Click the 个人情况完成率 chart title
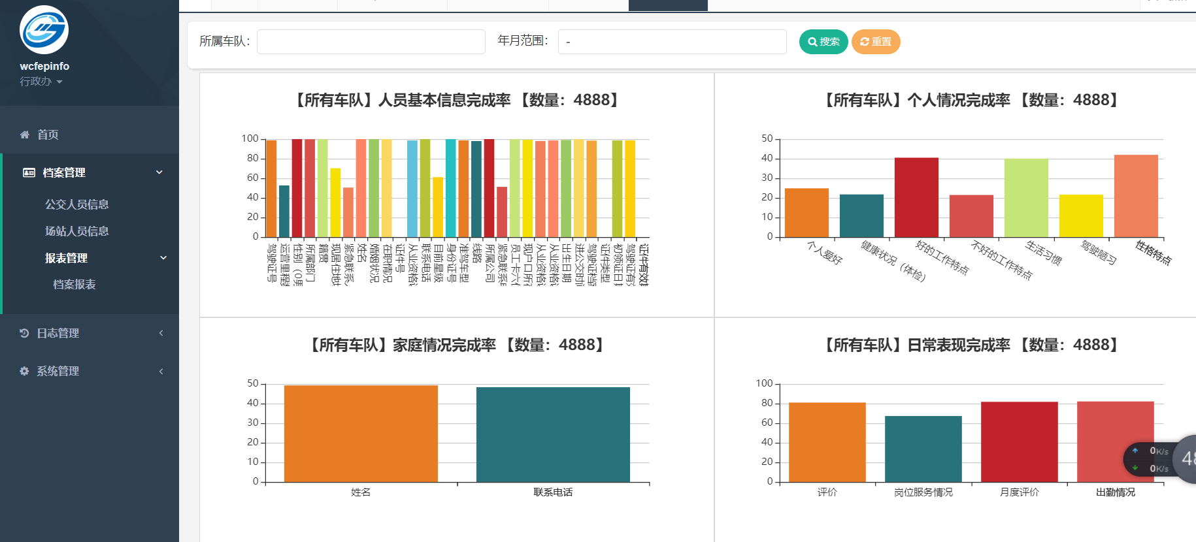The width and height of the screenshot is (1196, 542). tap(972, 100)
